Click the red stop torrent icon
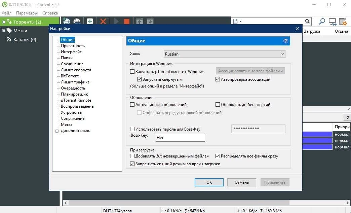 [127, 22]
